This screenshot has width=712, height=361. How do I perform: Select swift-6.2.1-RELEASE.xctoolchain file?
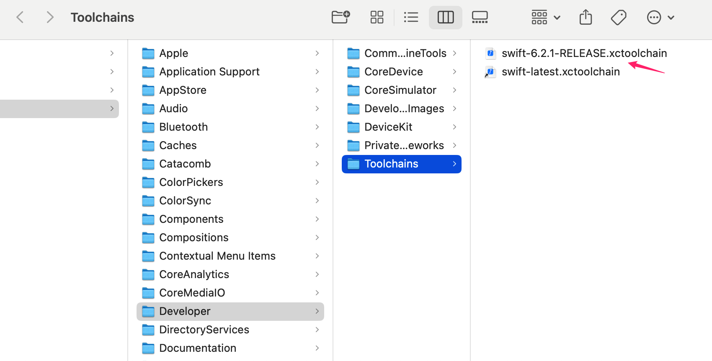point(584,53)
